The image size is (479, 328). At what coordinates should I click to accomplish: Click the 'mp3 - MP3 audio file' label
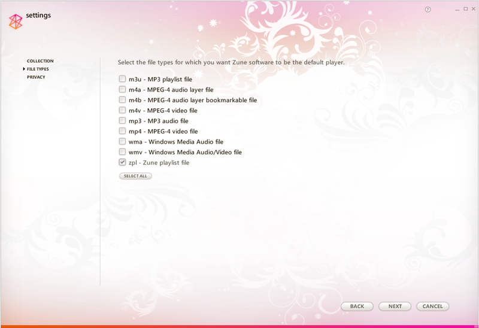click(x=159, y=121)
